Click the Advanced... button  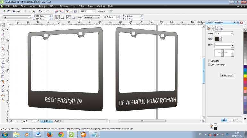(227, 75)
